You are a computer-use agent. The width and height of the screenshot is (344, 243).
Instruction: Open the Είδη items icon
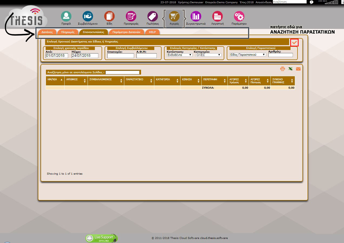109,16
